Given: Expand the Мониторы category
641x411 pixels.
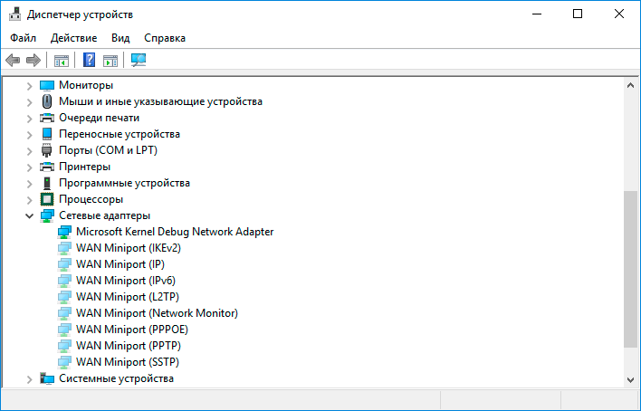Looking at the screenshot, I should [30, 86].
